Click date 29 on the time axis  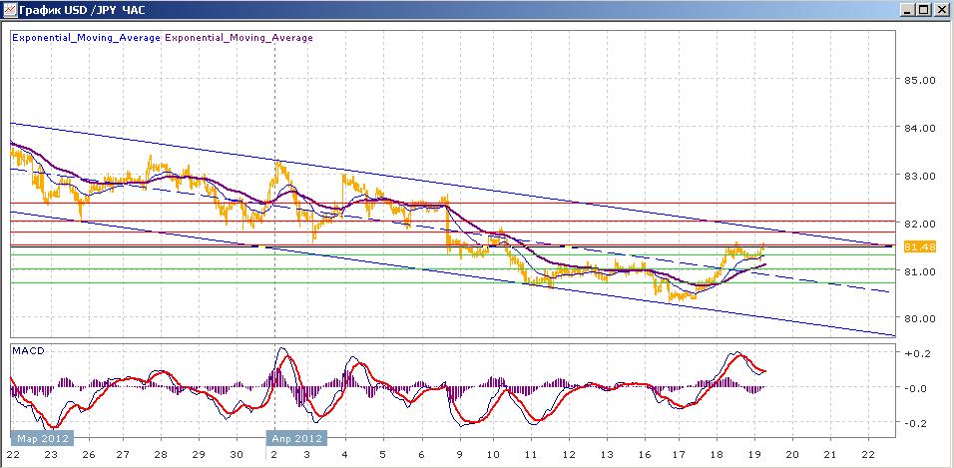pyautogui.click(x=199, y=455)
